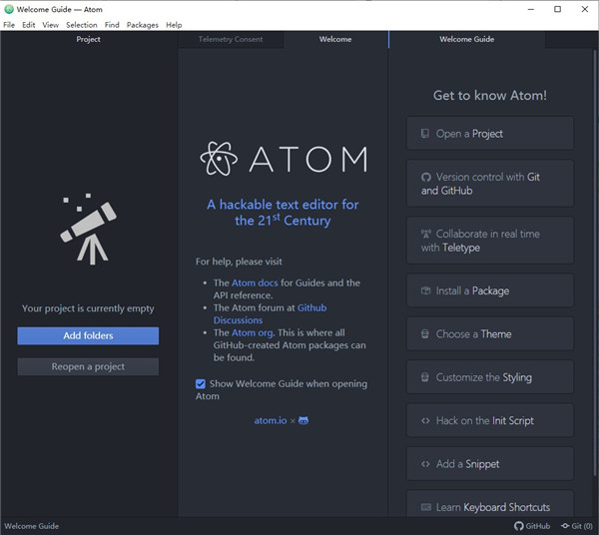
Task: Expand the Learn Keyboard Shortcuts section
Action: click(x=490, y=504)
